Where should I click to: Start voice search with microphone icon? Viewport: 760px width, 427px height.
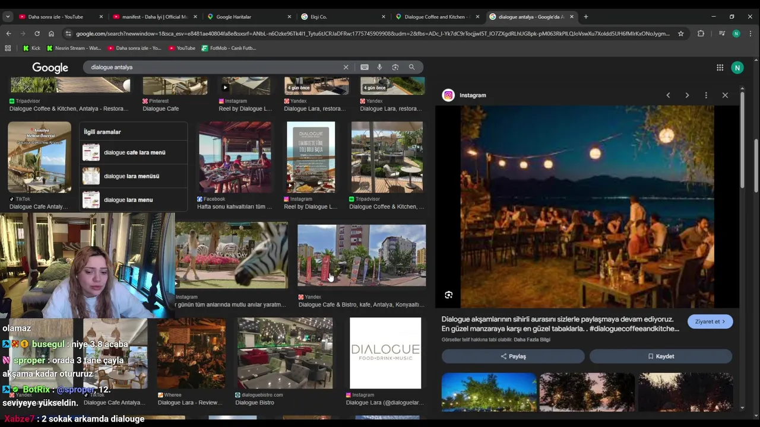coord(379,67)
